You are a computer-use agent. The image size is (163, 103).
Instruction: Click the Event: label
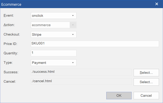coord(9,15)
